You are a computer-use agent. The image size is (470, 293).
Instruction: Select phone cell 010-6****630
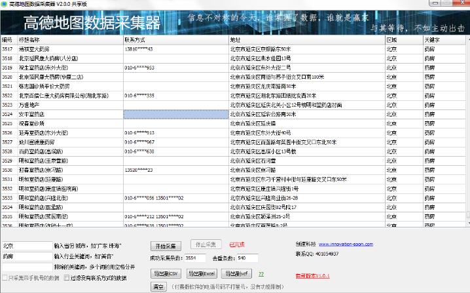point(176,151)
